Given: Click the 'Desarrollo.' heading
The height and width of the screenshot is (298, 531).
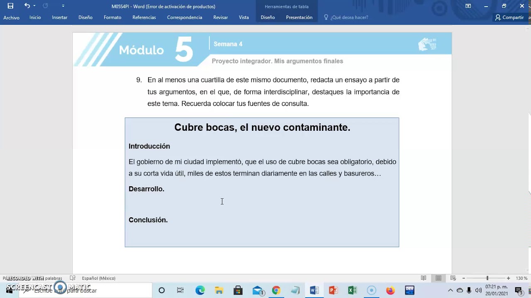Looking at the screenshot, I should (146, 189).
